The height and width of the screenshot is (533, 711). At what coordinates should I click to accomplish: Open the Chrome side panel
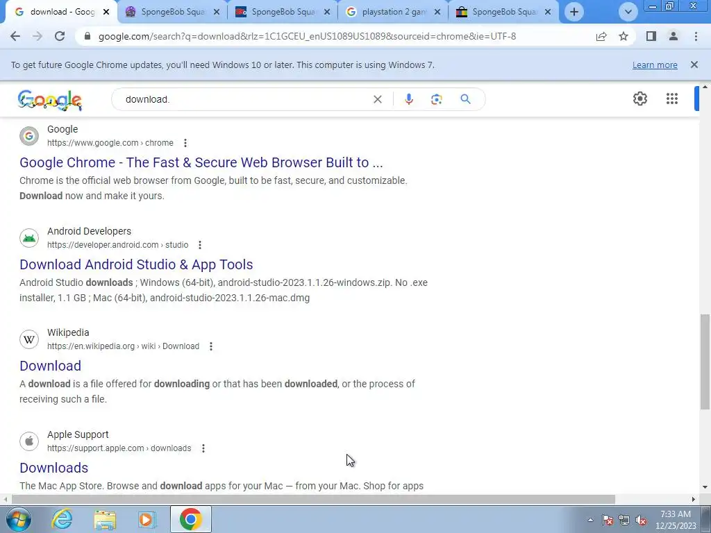click(x=651, y=36)
